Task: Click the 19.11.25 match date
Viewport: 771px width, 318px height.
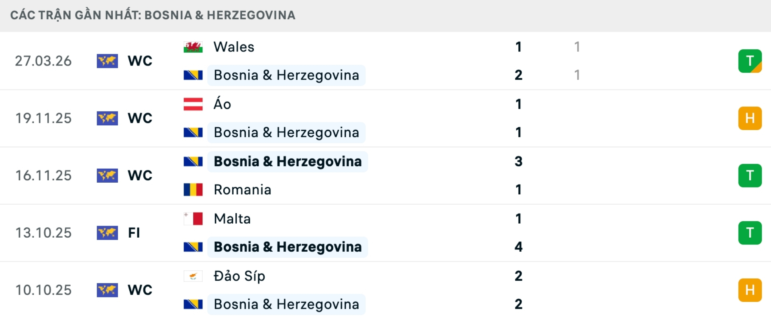Action: click(x=43, y=118)
